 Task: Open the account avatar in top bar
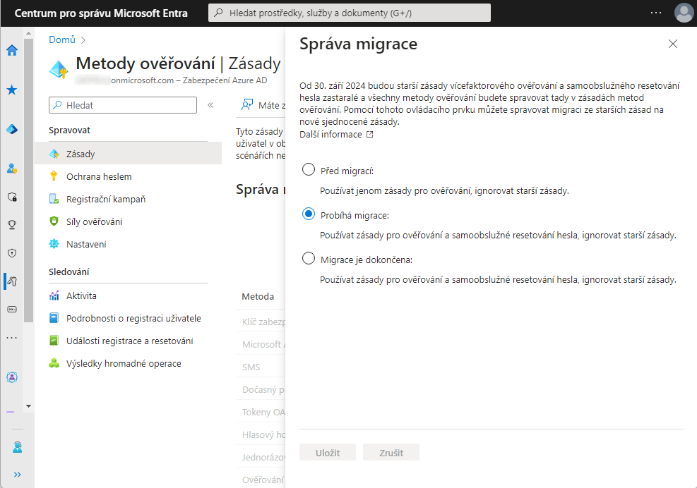coord(684,13)
